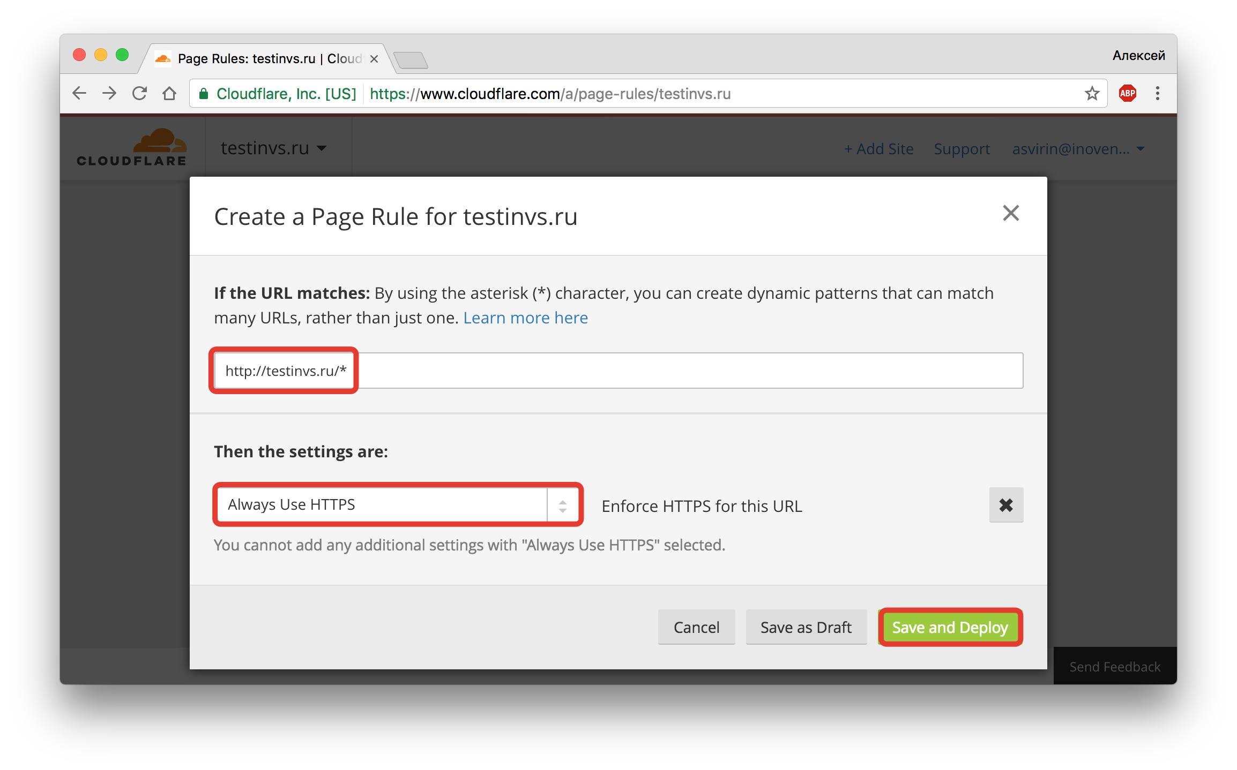The image size is (1237, 770).
Task: Click the browser back arrow
Action: (x=79, y=94)
